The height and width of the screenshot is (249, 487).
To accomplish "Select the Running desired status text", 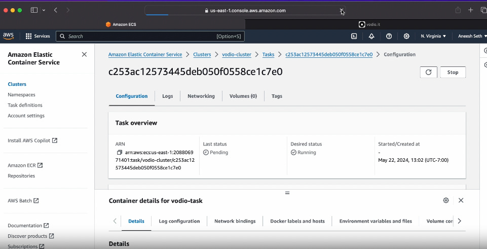I will (x=307, y=152).
